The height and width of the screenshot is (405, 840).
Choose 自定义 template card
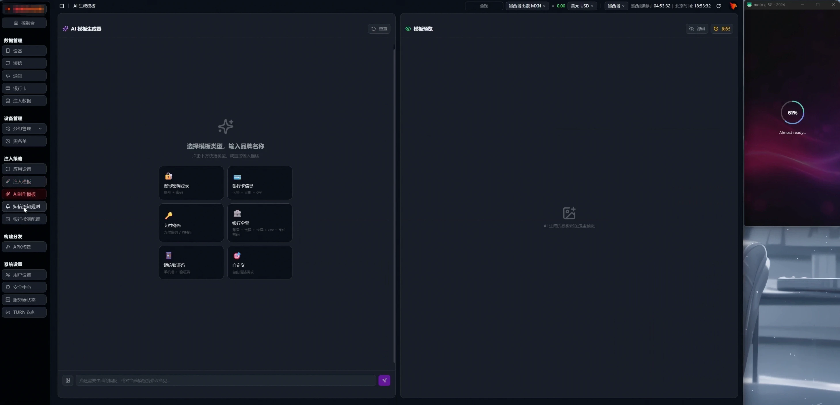260,263
